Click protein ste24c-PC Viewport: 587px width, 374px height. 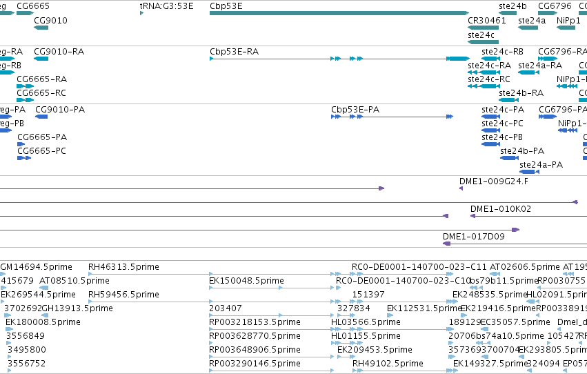(491, 130)
